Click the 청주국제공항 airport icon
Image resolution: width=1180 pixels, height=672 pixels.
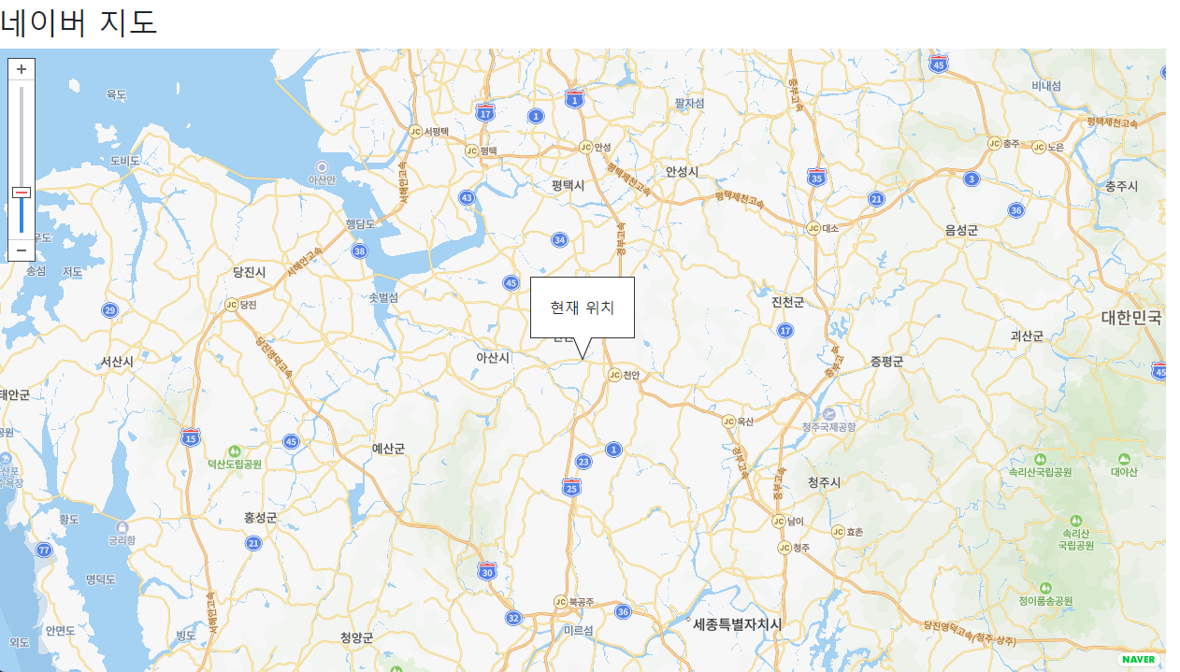click(x=827, y=413)
